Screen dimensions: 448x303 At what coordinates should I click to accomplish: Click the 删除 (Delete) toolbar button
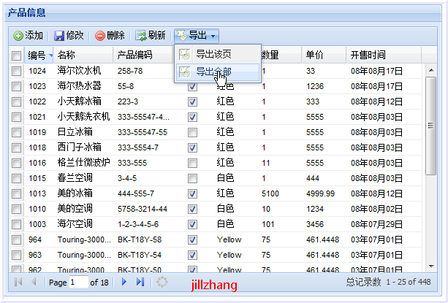coord(110,35)
